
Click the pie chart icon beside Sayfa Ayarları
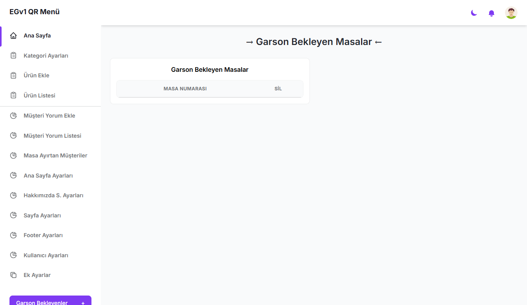coord(13,215)
